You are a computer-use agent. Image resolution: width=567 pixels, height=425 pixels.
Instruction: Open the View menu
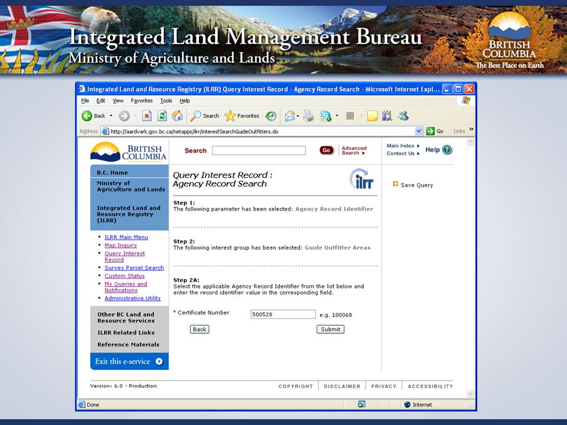click(x=118, y=100)
